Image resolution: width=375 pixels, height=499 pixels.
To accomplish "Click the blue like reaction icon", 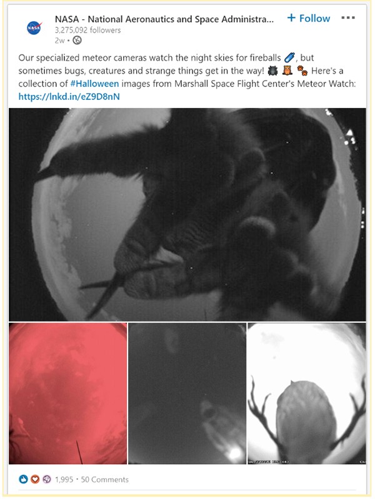I will [24, 479].
